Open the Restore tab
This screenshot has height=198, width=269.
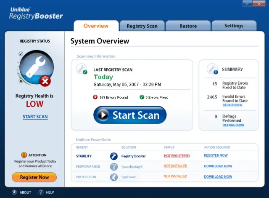188,26
